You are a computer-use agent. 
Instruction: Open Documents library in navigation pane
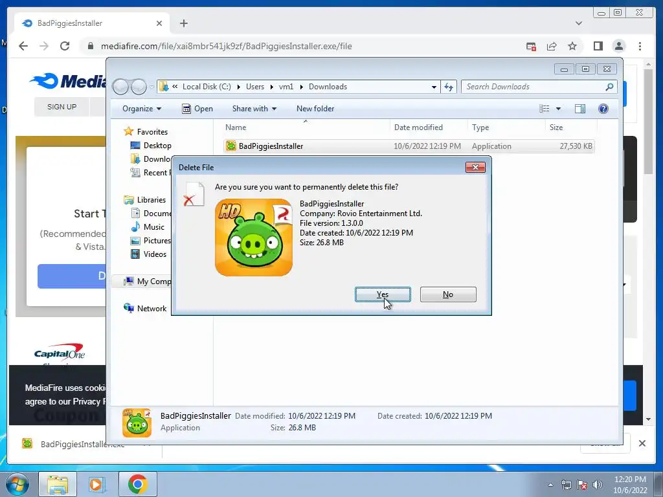click(150, 213)
